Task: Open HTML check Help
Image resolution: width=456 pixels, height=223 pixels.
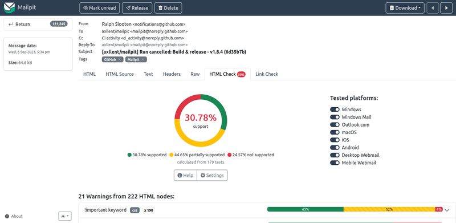Action: [x=185, y=175]
